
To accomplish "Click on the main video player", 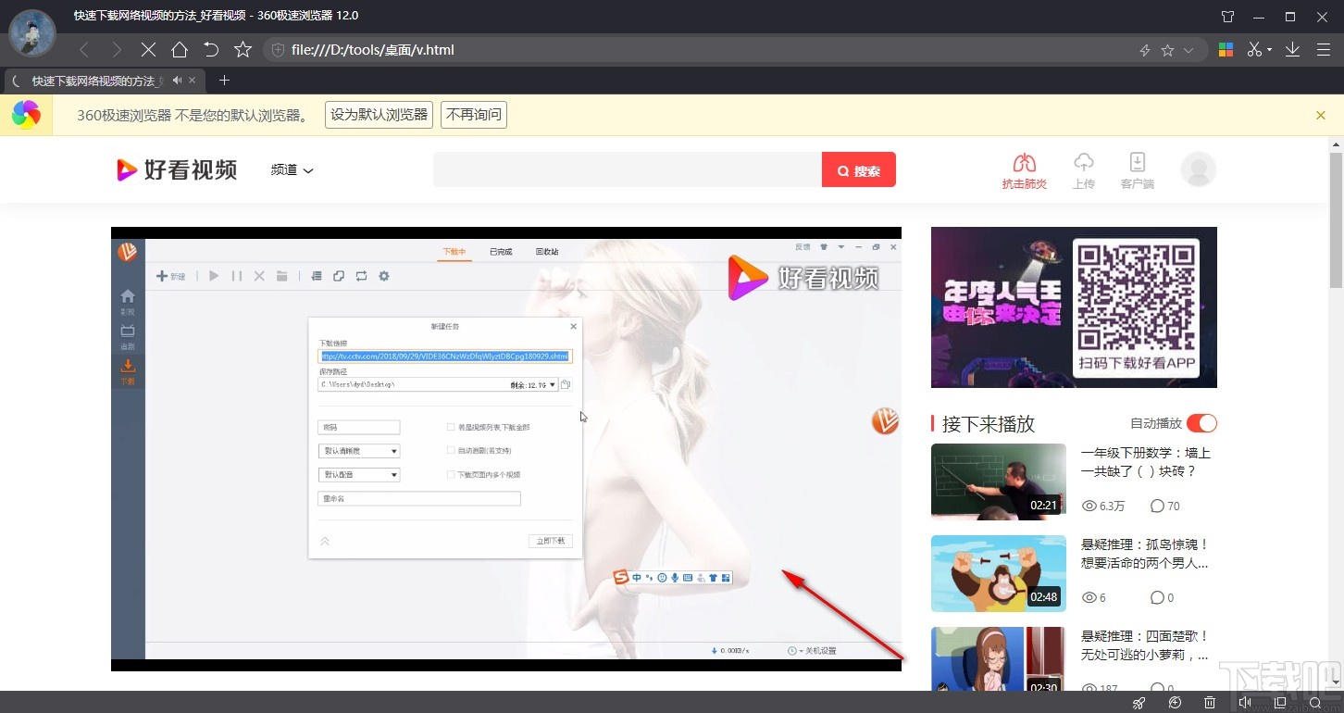I will tap(506, 449).
